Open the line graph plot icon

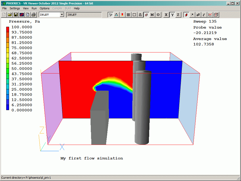210,15
